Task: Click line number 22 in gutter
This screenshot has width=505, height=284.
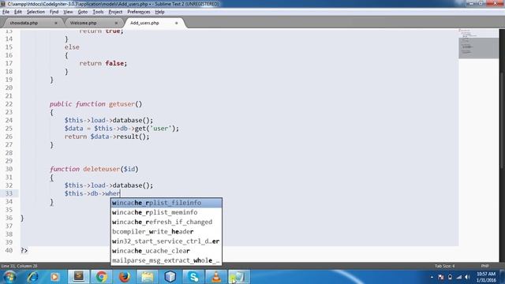Action: point(9,104)
